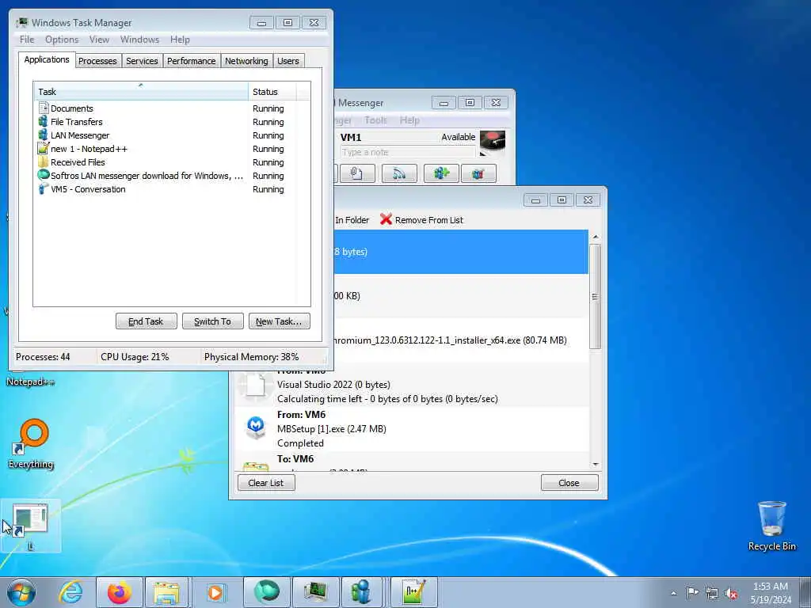Open Task Manager View menu
811x608 pixels.
[x=99, y=40]
